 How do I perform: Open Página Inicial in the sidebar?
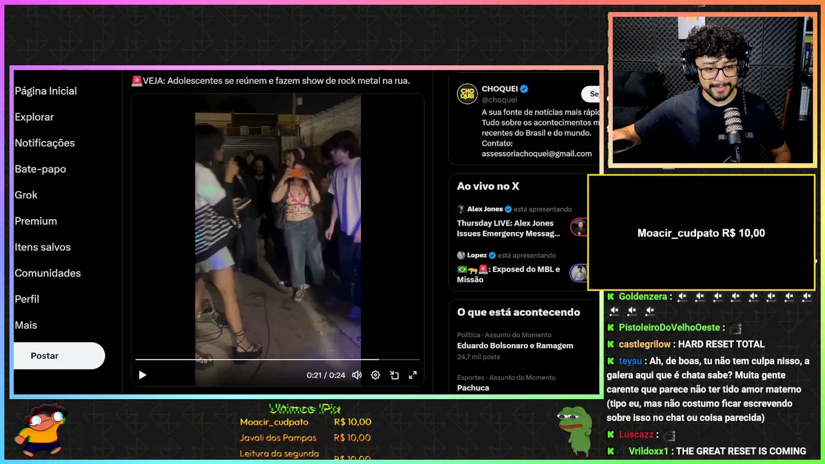(46, 91)
